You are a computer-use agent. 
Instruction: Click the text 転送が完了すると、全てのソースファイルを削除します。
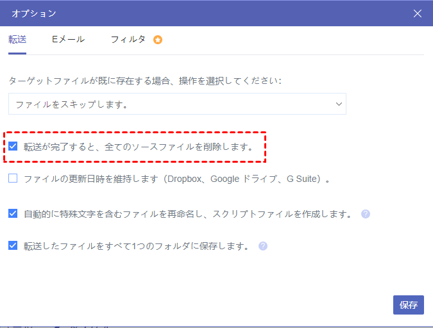[139, 147]
